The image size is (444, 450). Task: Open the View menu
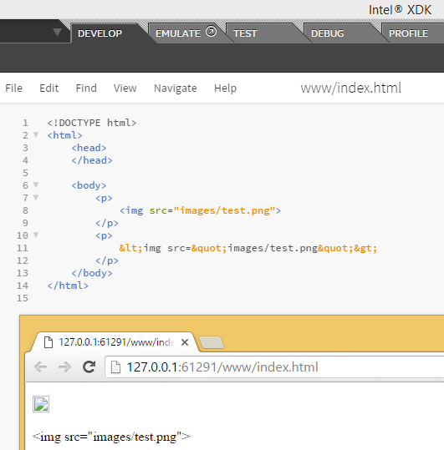pos(125,88)
